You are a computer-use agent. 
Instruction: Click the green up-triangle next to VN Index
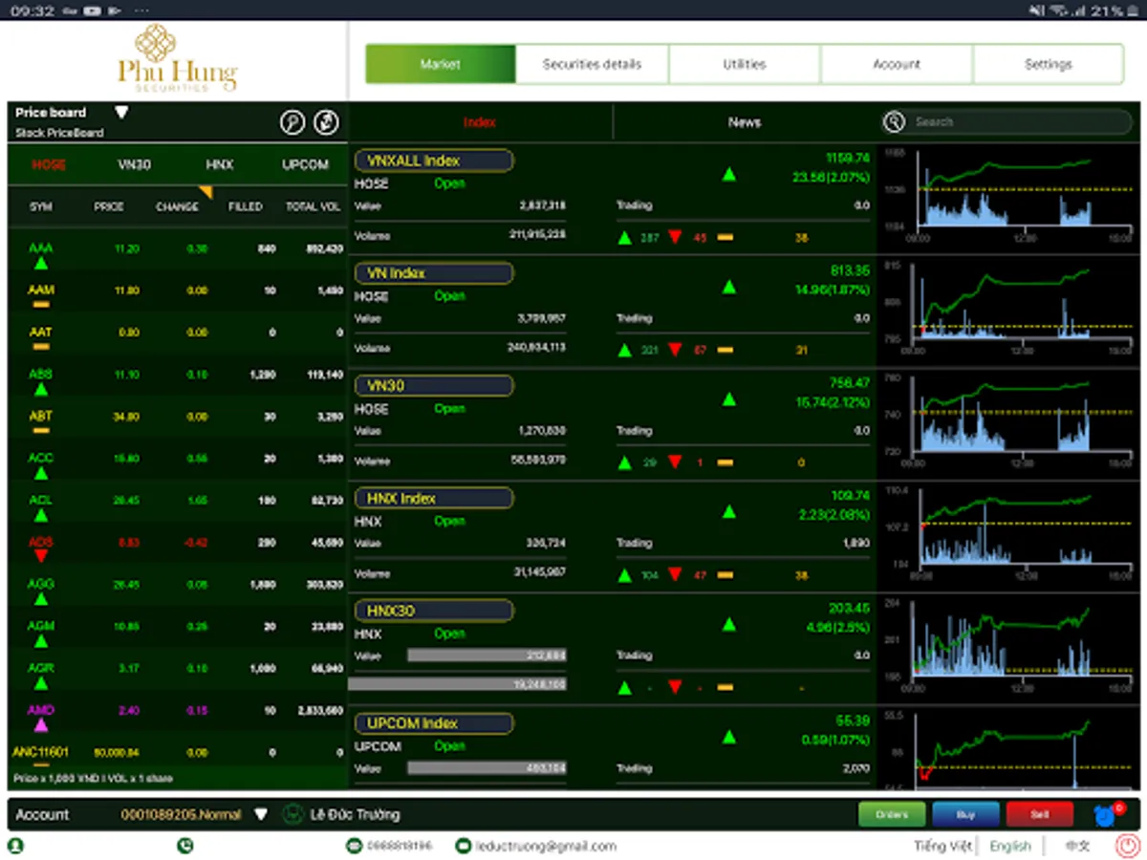(728, 289)
